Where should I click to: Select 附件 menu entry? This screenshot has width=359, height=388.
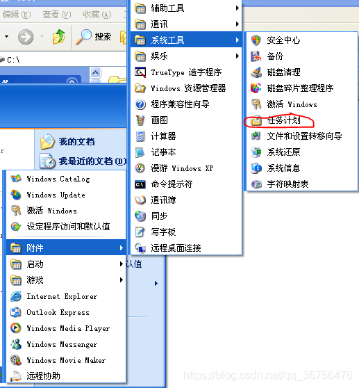pos(66,248)
